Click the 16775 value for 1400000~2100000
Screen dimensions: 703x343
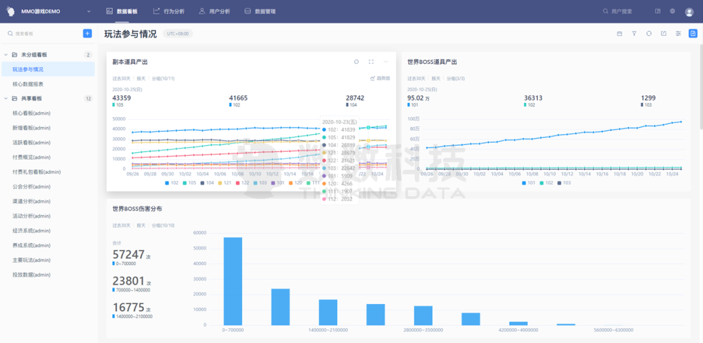[128, 308]
